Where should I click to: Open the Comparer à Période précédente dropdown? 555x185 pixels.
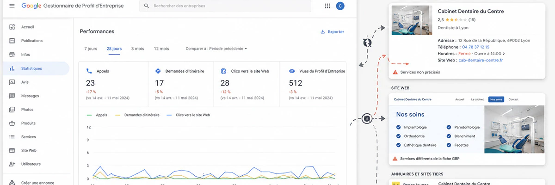(216, 49)
